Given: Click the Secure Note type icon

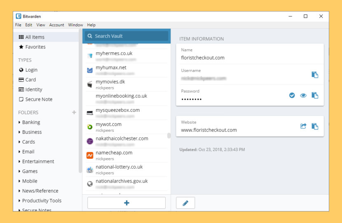Looking at the screenshot, I should pos(21,99).
